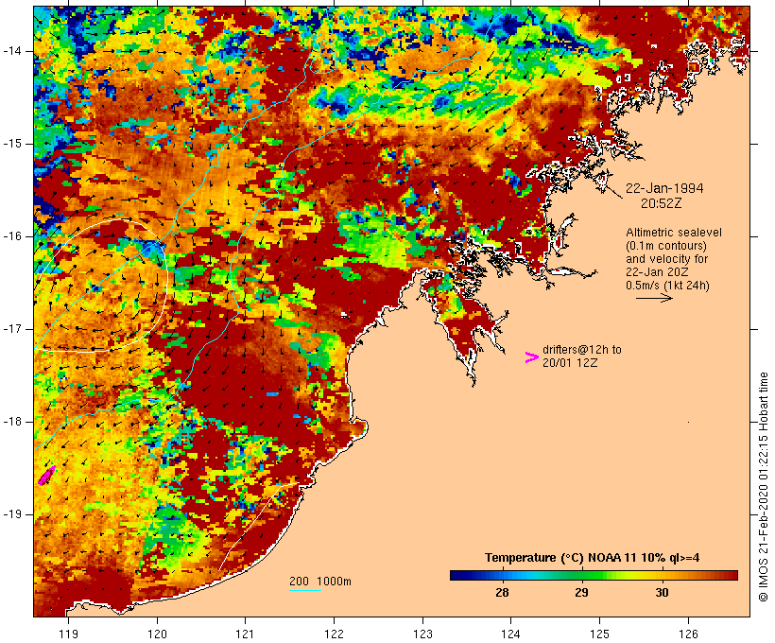This screenshot has height=643, width=775.
Task: Click latitude axis label -18
Action: 11,422
